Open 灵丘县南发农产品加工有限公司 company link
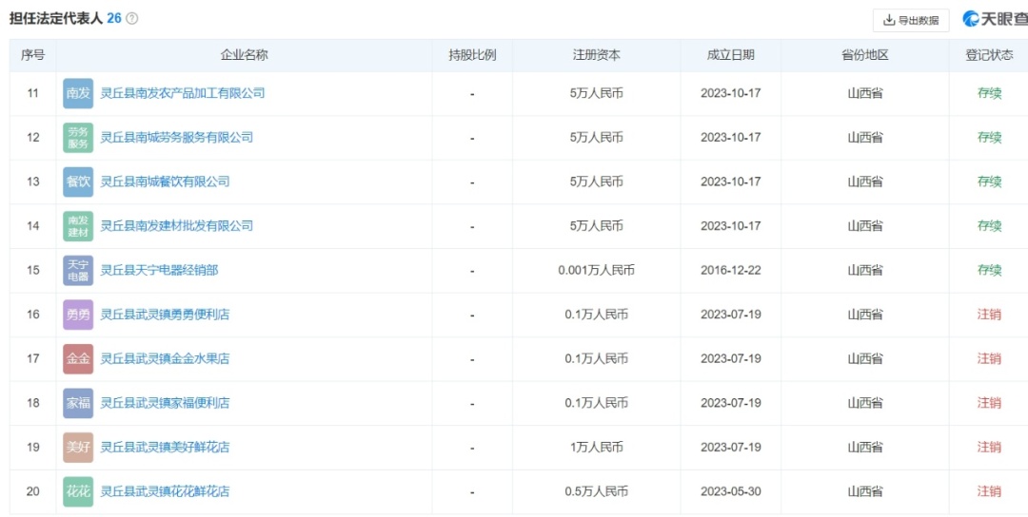The width and height of the screenshot is (1028, 517). 183,93
